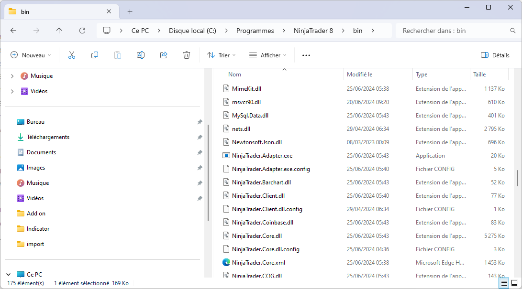This screenshot has height=289, width=522.
Task: Select the MimeKit.dll file icon
Action: coord(226,89)
